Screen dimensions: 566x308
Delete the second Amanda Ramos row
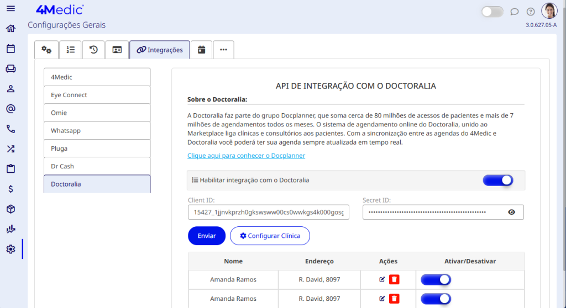(x=394, y=299)
